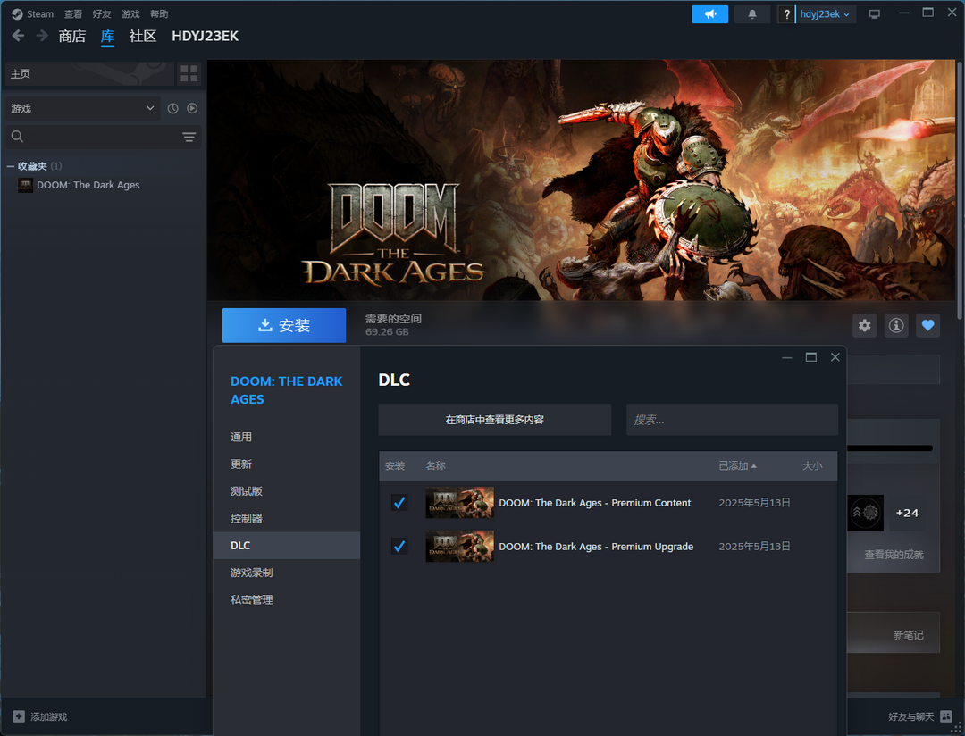Minimize the DLC properties window
Viewport: 965px width, 736px height.
tap(786, 357)
